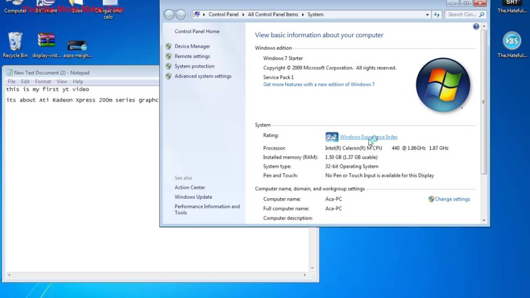Open Notepad View menu
Viewport: 530px width, 298px height.
tap(62, 82)
